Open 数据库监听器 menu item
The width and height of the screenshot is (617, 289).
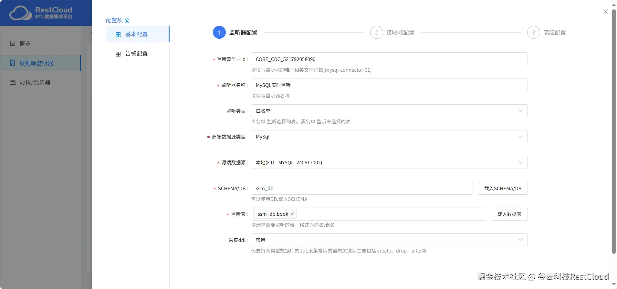point(40,63)
